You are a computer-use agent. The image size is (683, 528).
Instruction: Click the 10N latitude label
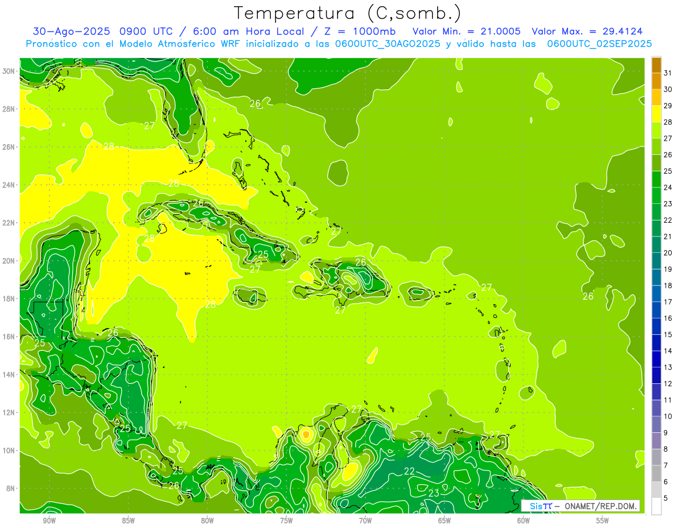click(x=8, y=451)
